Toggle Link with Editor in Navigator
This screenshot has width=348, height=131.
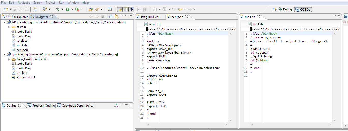tap(116, 17)
